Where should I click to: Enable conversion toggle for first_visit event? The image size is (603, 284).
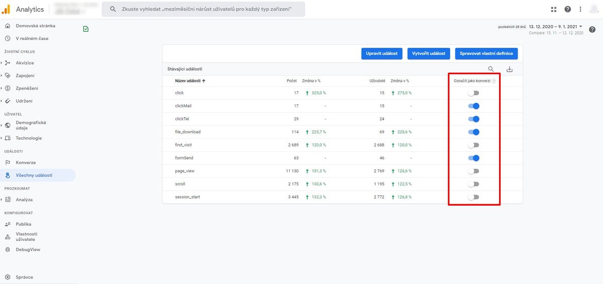point(473,145)
